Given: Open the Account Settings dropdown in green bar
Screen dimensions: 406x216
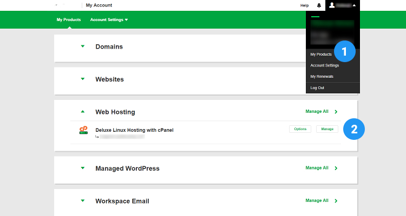Looking at the screenshot, I should point(109,20).
